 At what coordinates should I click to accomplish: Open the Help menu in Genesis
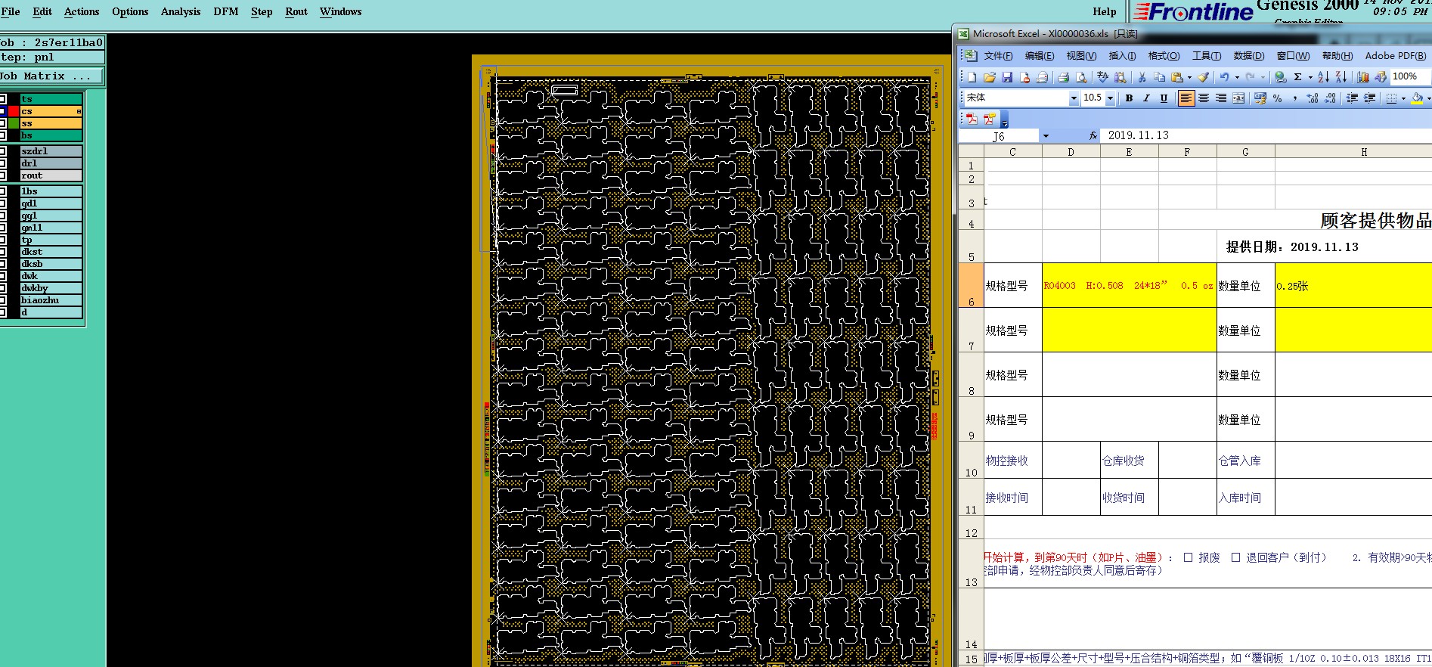click(x=1105, y=11)
